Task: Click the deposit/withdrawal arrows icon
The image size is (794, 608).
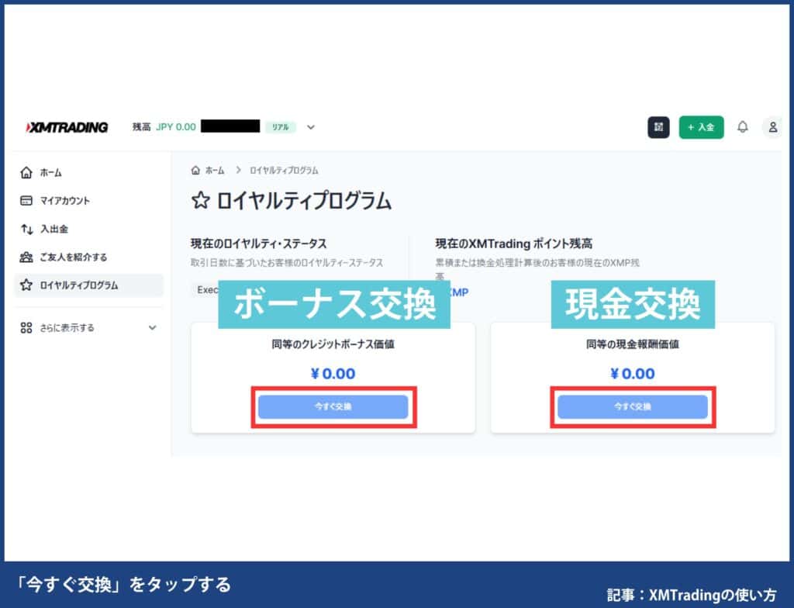Action: [x=26, y=229]
